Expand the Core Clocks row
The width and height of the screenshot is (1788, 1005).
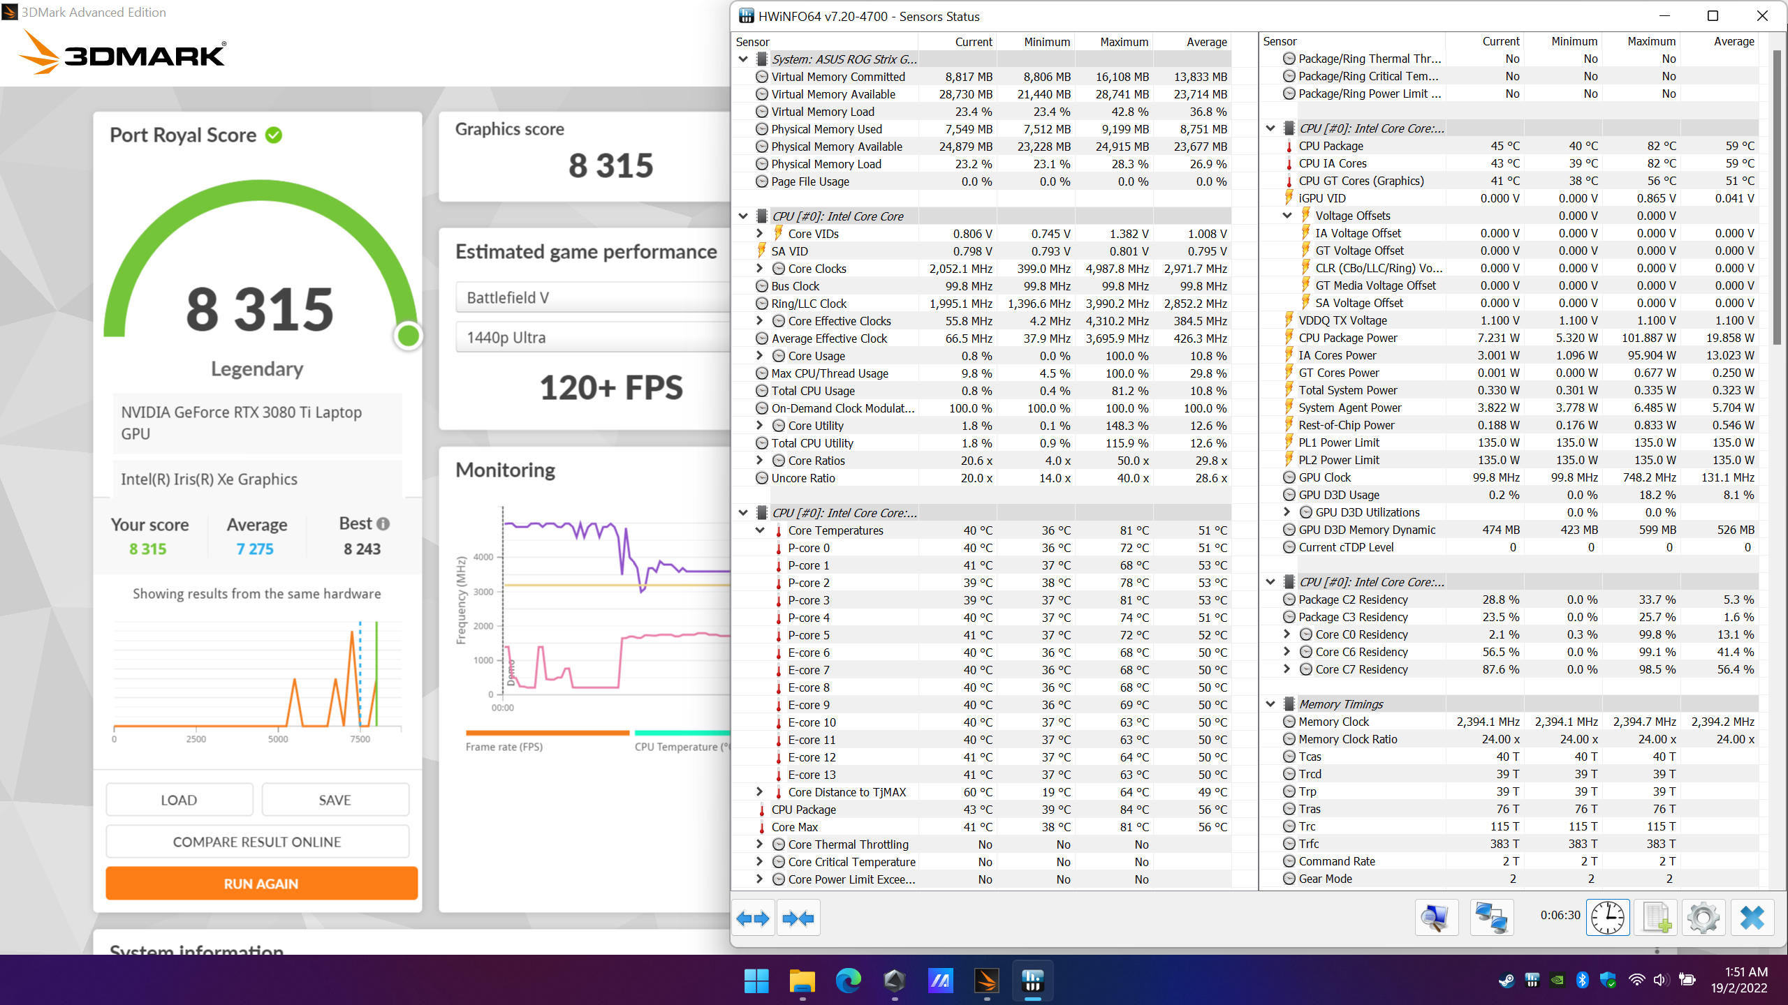760,269
